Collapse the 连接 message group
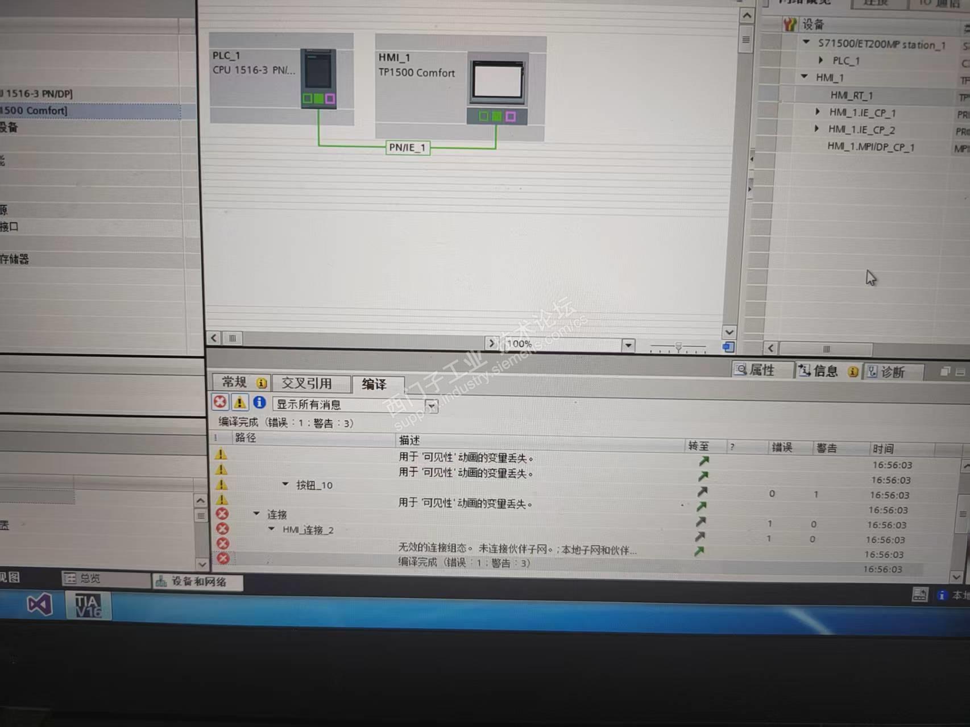 [x=256, y=513]
